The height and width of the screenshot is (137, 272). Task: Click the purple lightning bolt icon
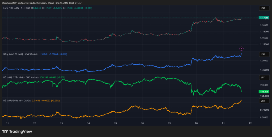241,49
